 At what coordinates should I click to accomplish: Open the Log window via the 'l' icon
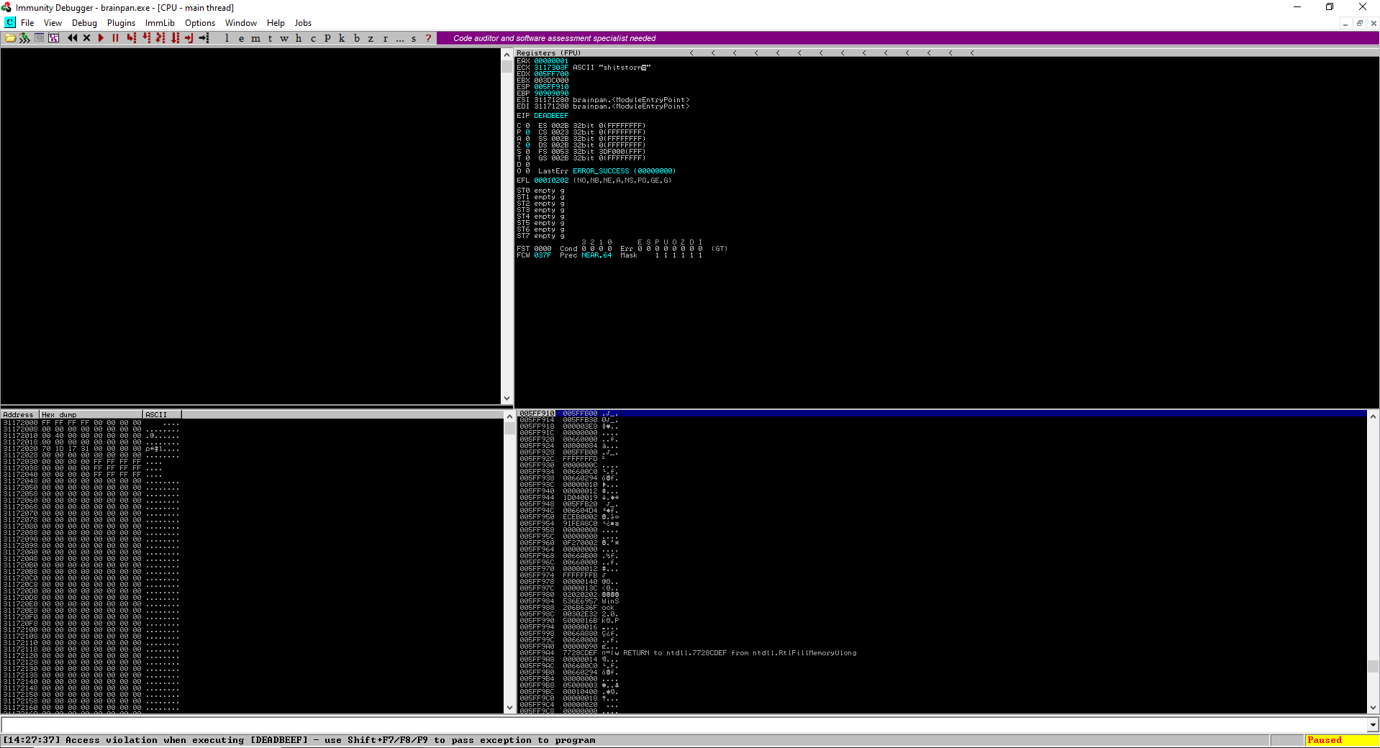(x=226, y=38)
